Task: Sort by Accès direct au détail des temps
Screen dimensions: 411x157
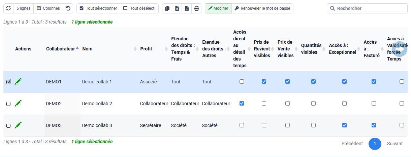Action: [x=242, y=49]
